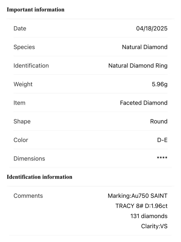Select the Comments row label
This screenshot has width=181, height=242.
point(28,196)
